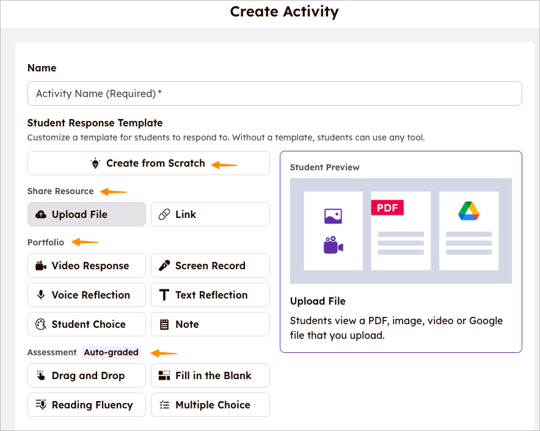Click the T icon for Text Reflection
This screenshot has height=431, width=540.
(x=164, y=295)
